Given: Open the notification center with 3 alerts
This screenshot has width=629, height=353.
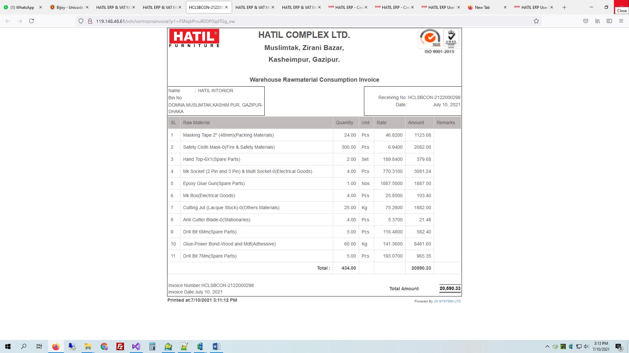Looking at the screenshot, I should point(619,346).
